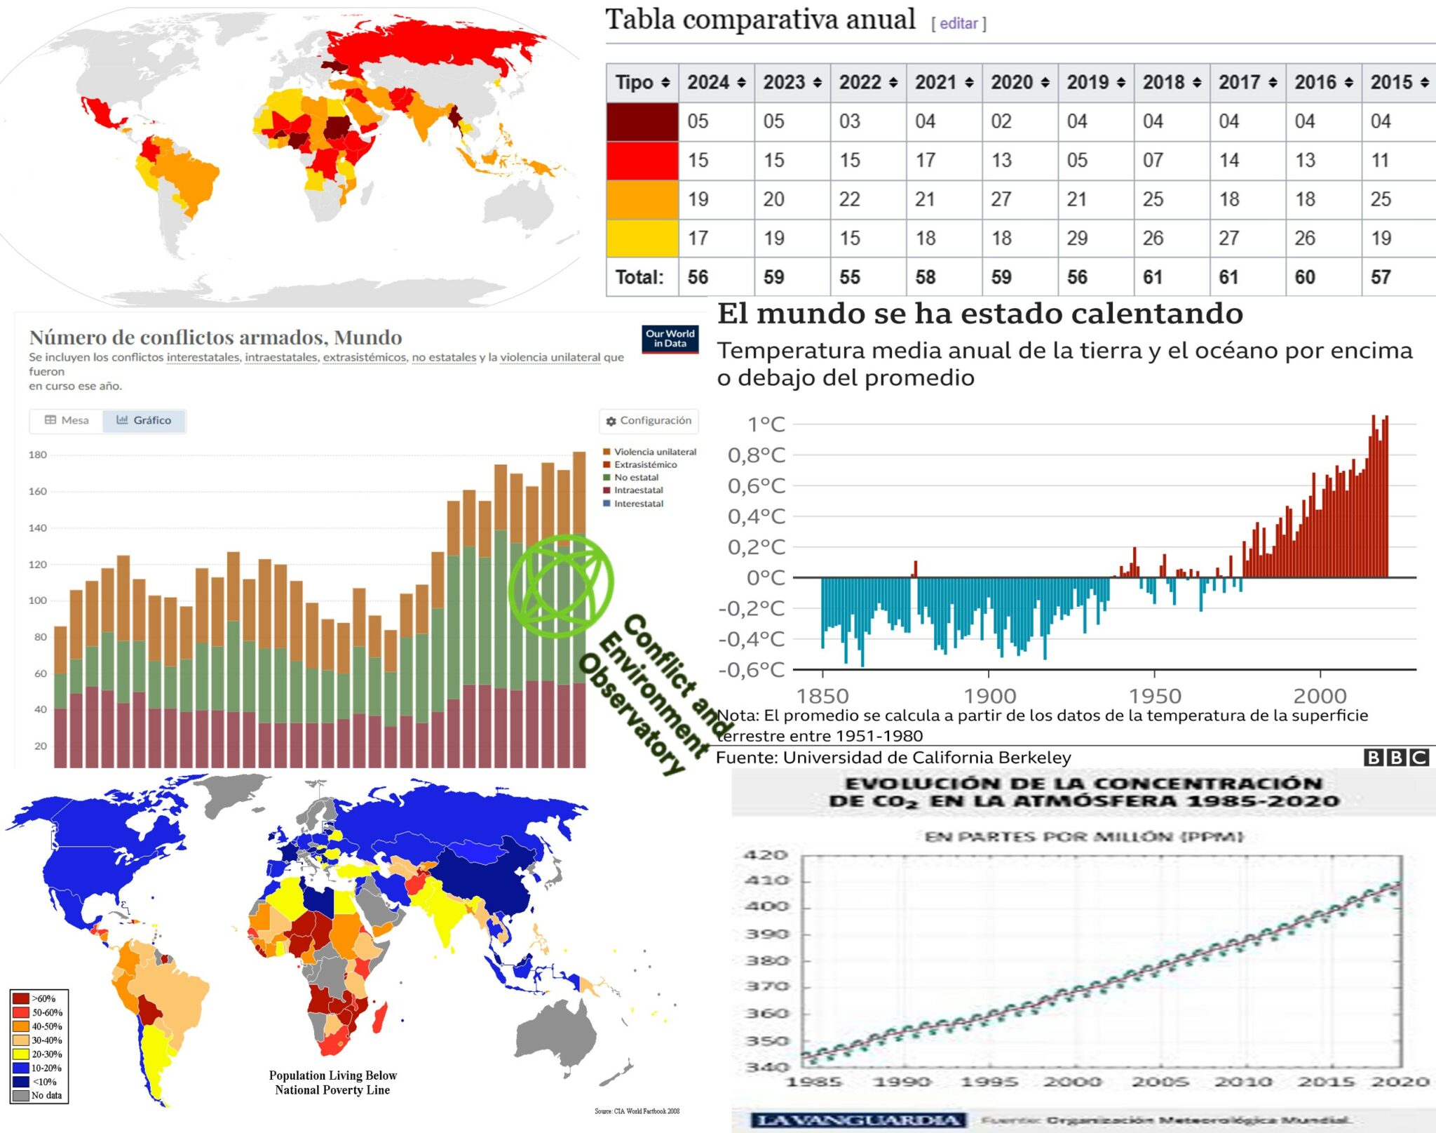Select the Gráfico tab
The height and width of the screenshot is (1133, 1436).
pyautogui.click(x=144, y=420)
